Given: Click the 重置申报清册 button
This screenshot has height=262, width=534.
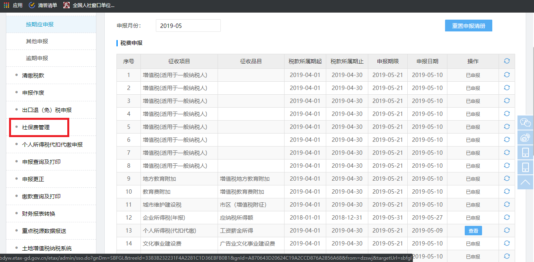Looking at the screenshot, I should [468, 26].
